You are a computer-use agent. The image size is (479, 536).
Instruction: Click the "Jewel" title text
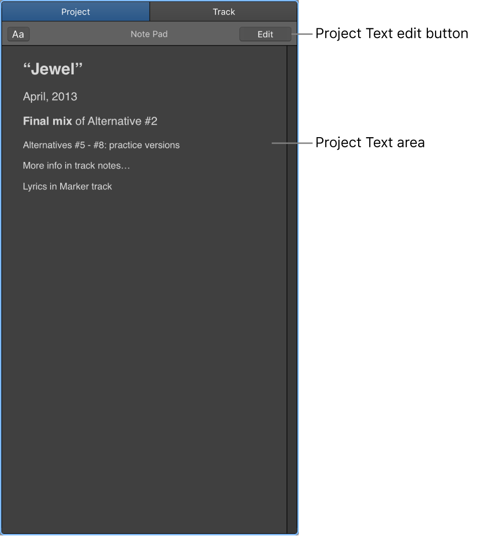coord(53,69)
